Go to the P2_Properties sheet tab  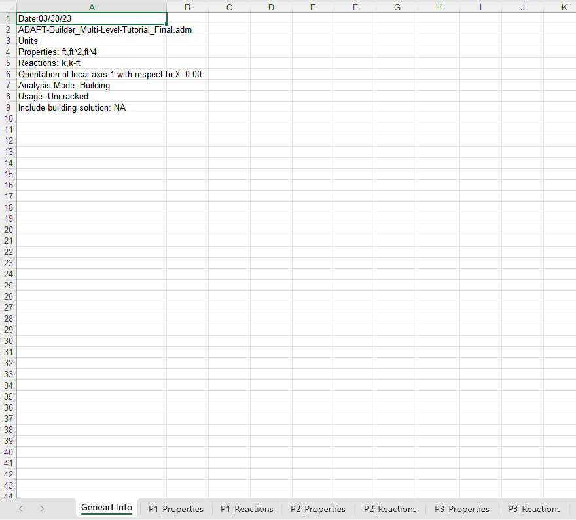318,508
